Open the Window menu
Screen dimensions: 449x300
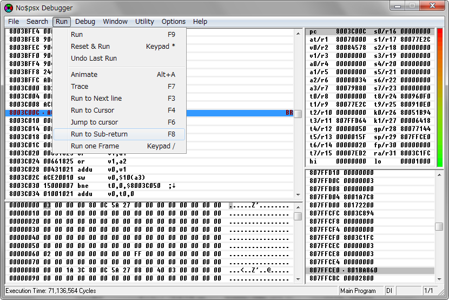click(x=115, y=22)
